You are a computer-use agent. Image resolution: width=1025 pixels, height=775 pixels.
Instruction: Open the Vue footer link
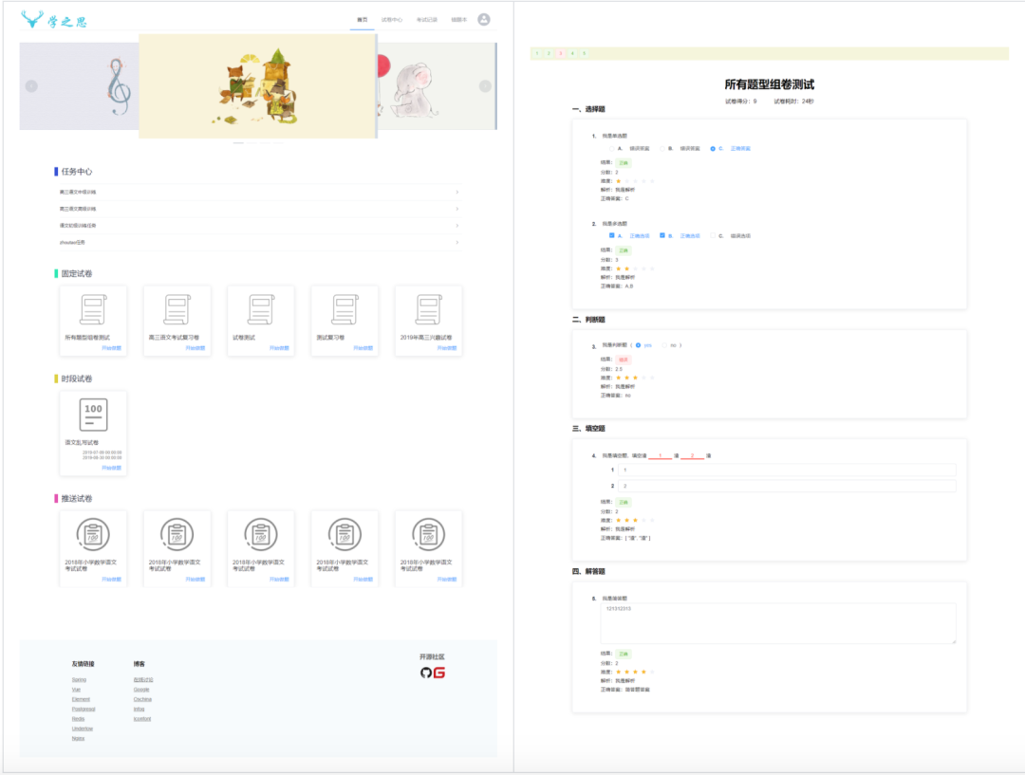(77, 690)
